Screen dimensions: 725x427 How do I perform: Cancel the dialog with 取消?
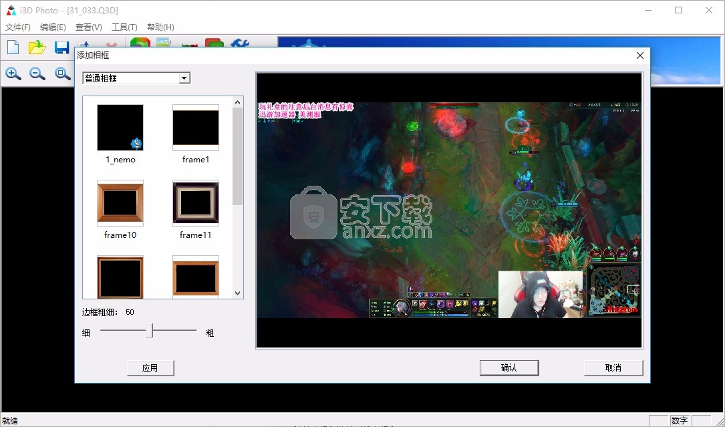tap(613, 368)
